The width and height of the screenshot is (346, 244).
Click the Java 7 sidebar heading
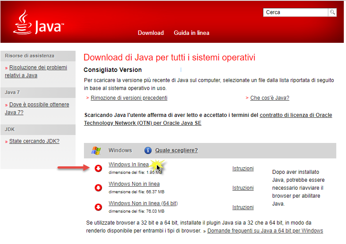[x=38, y=92]
